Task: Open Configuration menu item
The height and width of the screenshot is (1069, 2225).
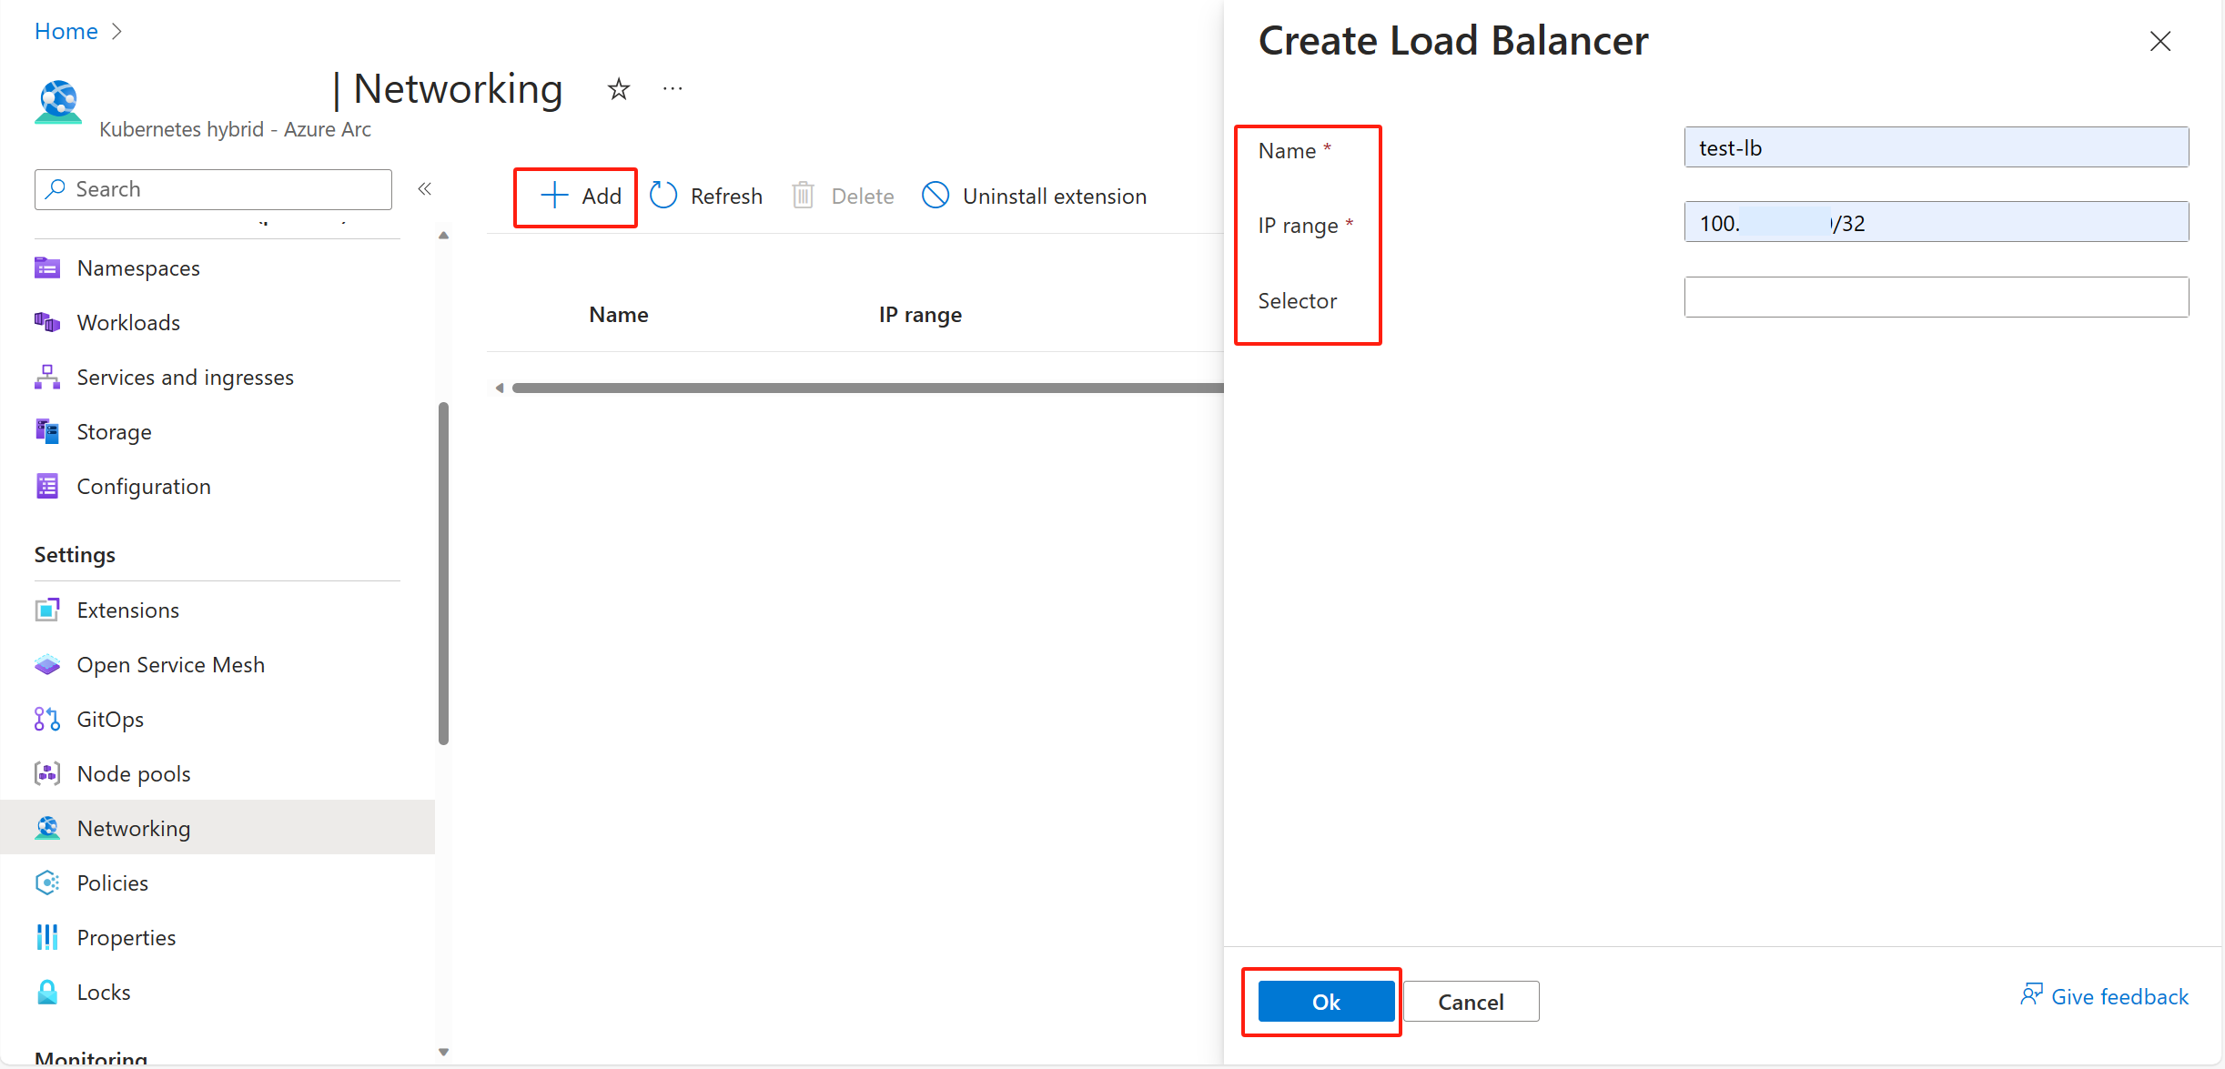Action: pos(144,486)
